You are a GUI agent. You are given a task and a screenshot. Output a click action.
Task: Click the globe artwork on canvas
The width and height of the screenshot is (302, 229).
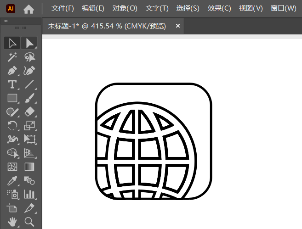tap(146, 151)
